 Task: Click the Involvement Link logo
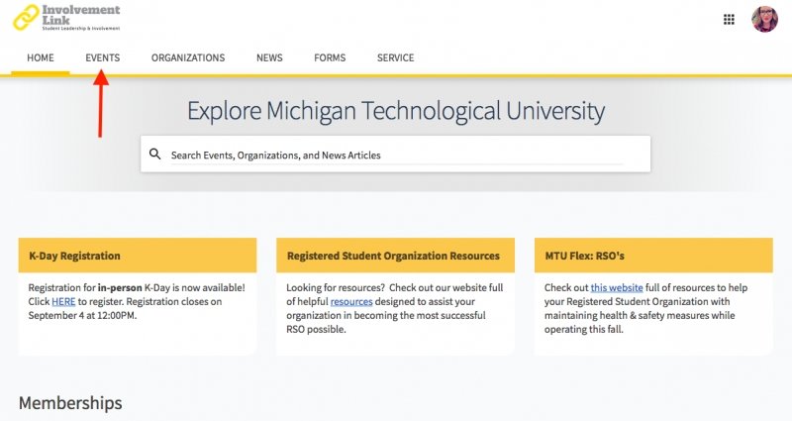(x=66, y=18)
